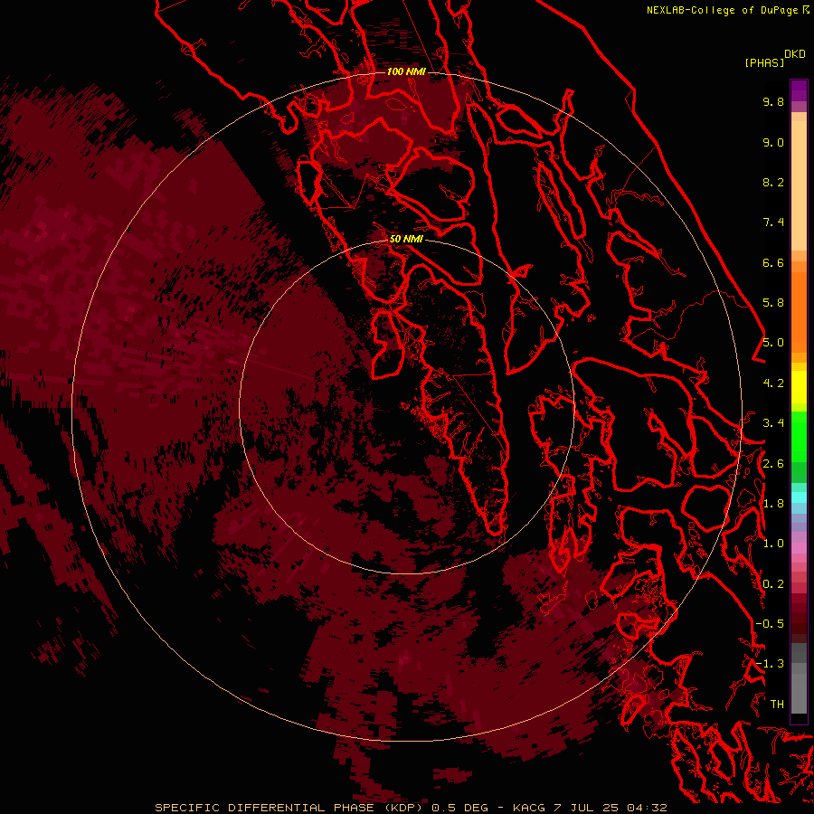Click the 2.6 value on the color scale
The width and height of the screenshot is (814, 814).
point(773,464)
